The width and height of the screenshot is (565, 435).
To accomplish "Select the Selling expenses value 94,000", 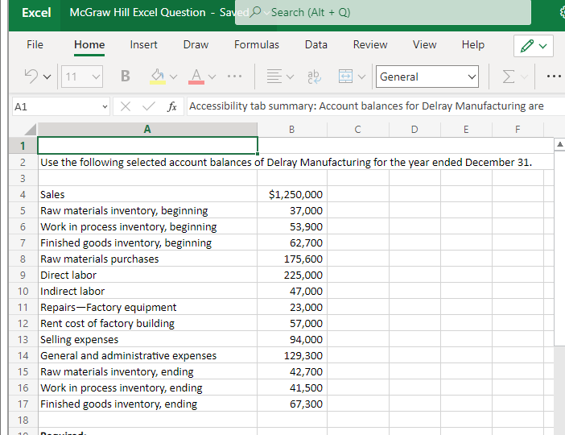I will click(292, 339).
